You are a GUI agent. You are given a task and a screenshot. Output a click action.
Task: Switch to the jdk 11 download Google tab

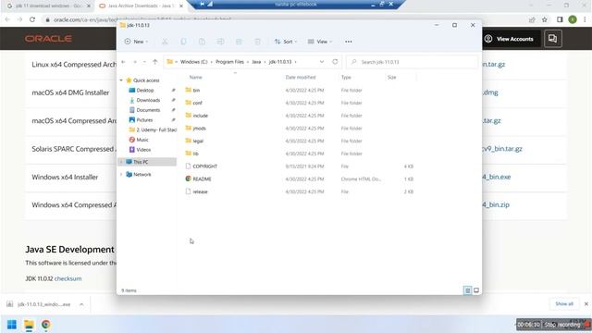[49, 6]
